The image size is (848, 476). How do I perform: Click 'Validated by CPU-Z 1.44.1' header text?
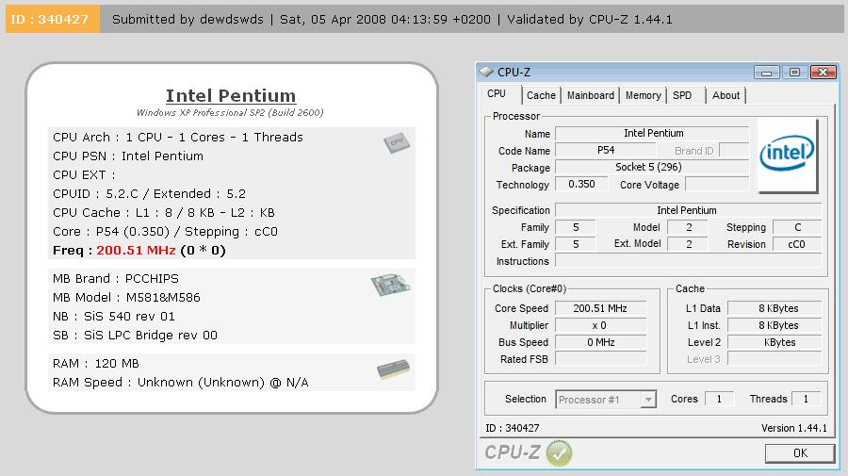(x=590, y=20)
